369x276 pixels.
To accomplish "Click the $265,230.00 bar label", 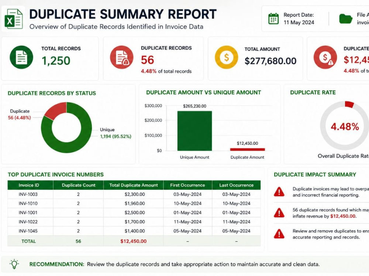I will coord(194,106).
